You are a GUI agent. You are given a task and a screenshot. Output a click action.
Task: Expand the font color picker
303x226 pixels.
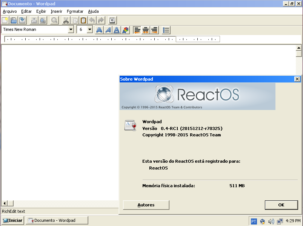pos(126,30)
